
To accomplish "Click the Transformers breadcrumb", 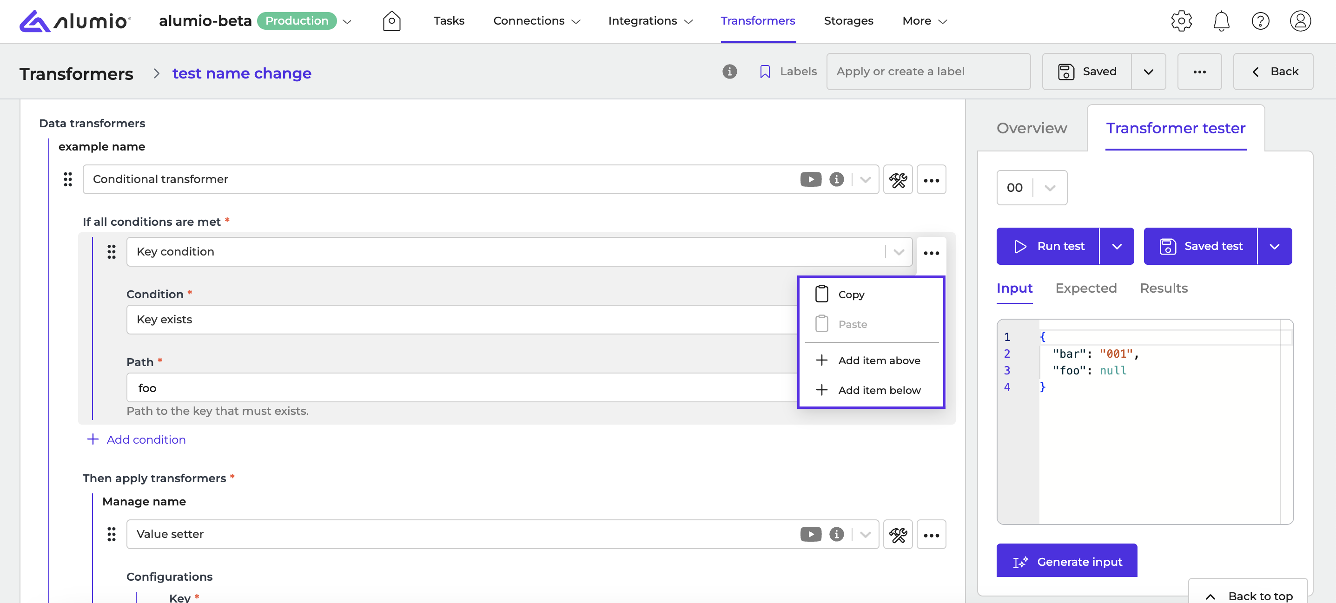I will [x=76, y=74].
